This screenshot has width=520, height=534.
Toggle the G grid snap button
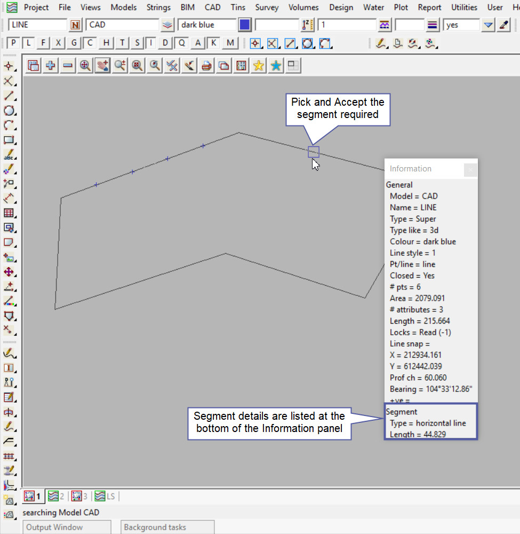(x=74, y=43)
